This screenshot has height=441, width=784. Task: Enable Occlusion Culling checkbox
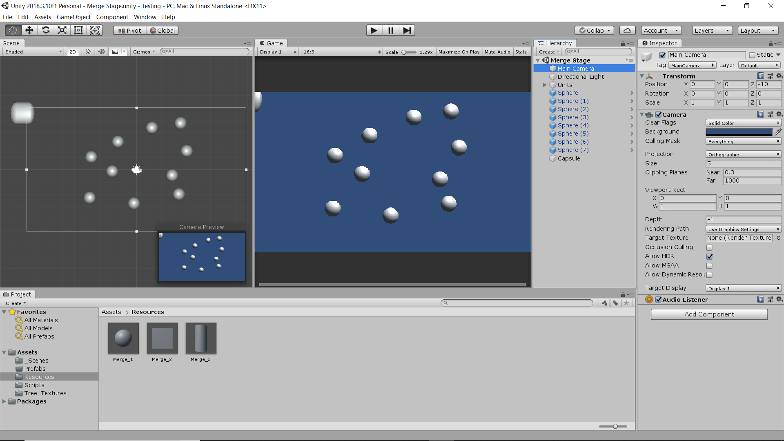(x=709, y=247)
